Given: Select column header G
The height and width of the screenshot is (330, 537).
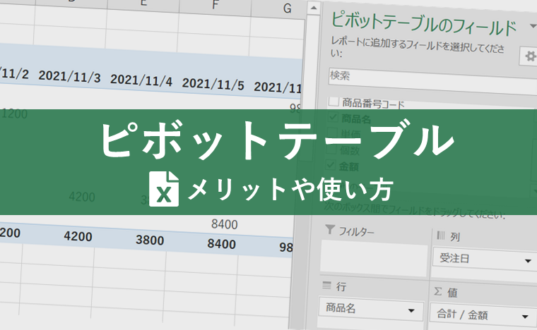Looking at the screenshot, I should click(x=287, y=8).
